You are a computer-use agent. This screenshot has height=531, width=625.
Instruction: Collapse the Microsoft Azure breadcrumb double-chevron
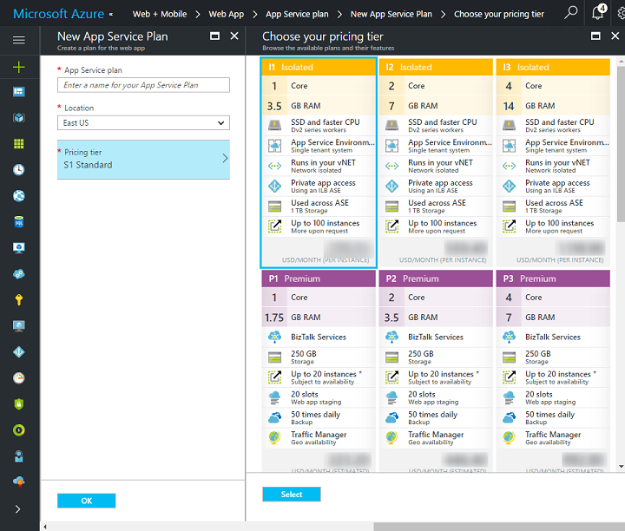[111, 15]
